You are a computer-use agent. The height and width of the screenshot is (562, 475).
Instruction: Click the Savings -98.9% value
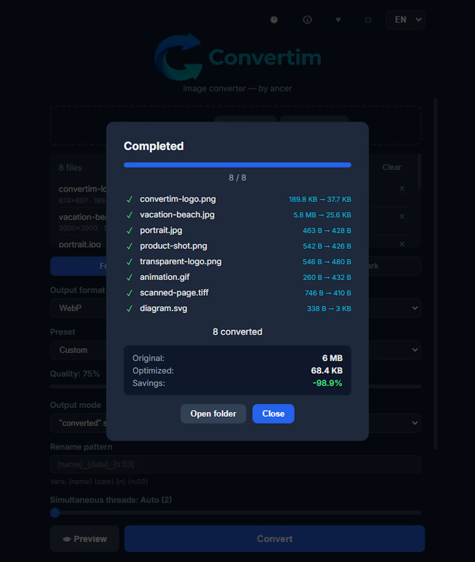327,383
